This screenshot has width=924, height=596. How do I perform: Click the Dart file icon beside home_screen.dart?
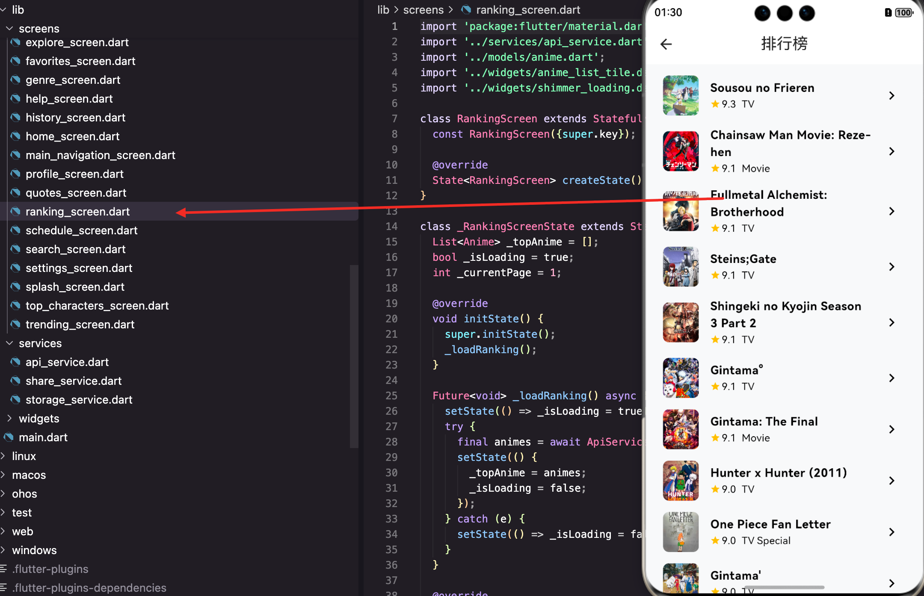[15, 136]
